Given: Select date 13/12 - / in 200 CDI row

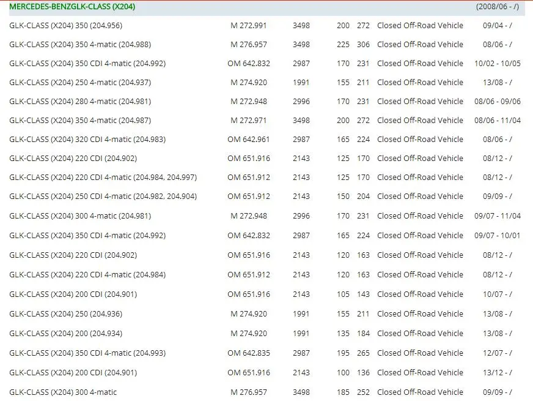Looking at the screenshot, I should [498, 373].
